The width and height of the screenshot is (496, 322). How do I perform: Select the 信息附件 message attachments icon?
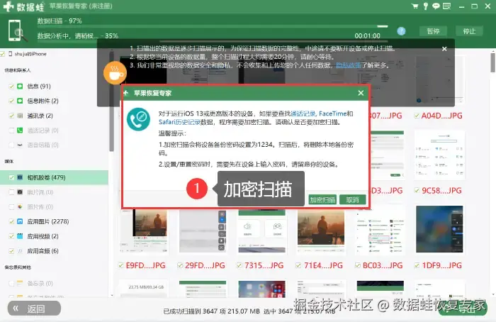20,101
